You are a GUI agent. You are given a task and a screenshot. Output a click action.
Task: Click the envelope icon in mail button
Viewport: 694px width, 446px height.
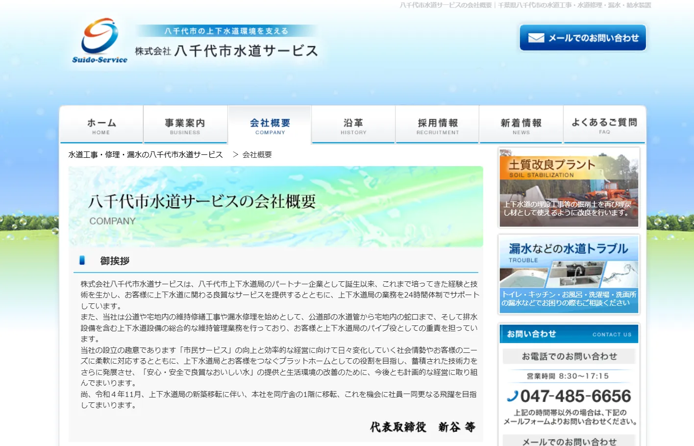[536, 38]
